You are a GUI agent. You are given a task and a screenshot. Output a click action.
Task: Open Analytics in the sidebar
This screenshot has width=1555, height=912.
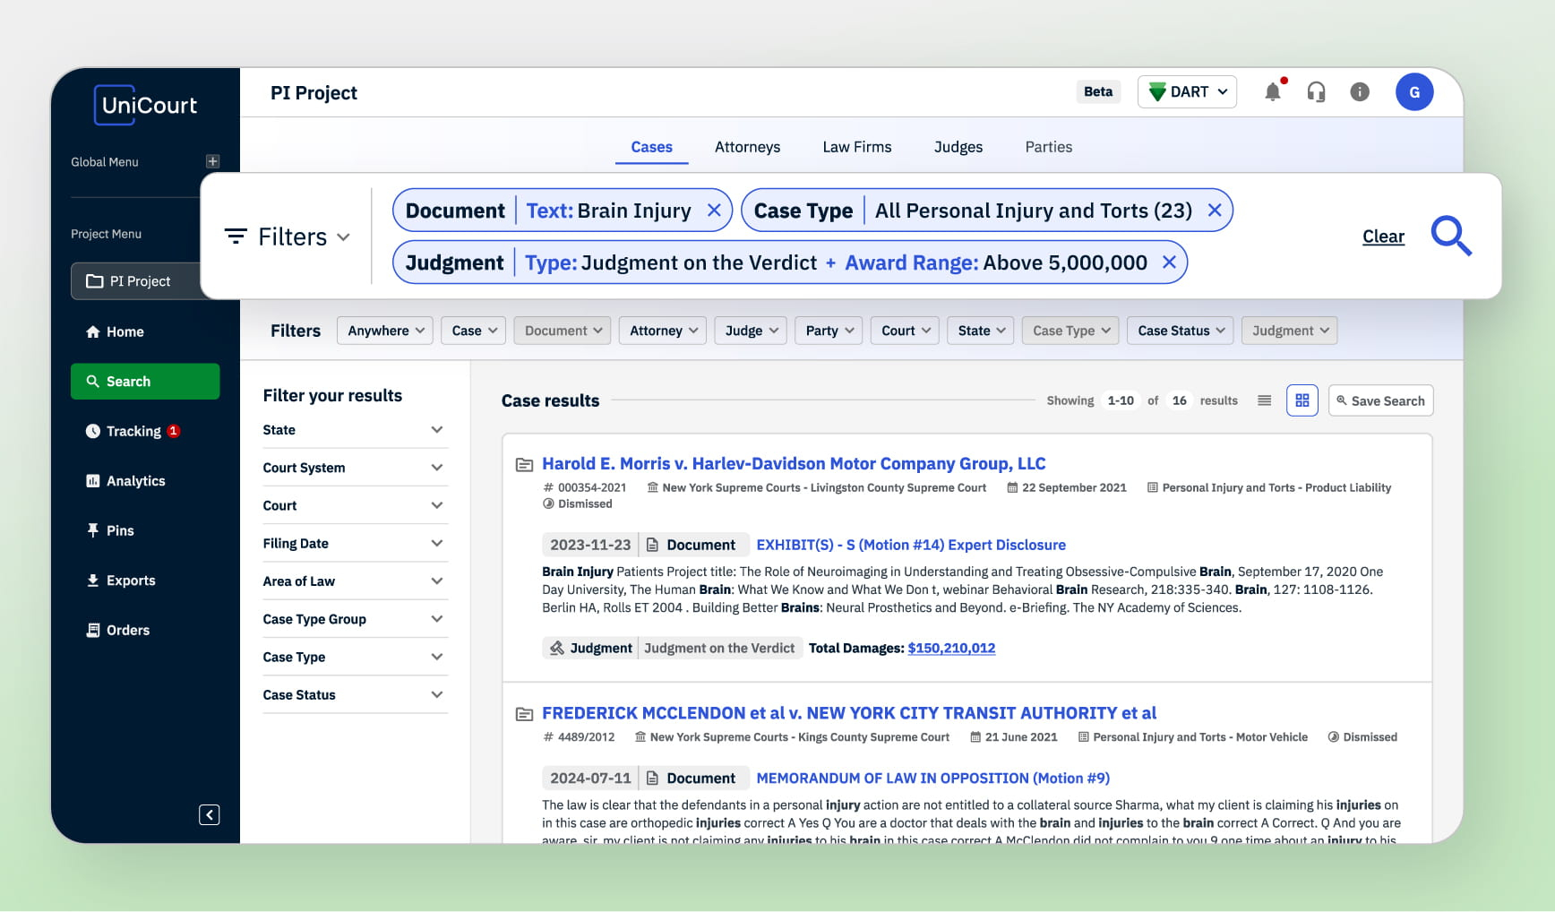click(x=135, y=481)
